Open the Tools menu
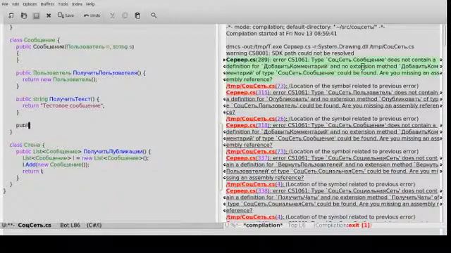 (63, 4)
